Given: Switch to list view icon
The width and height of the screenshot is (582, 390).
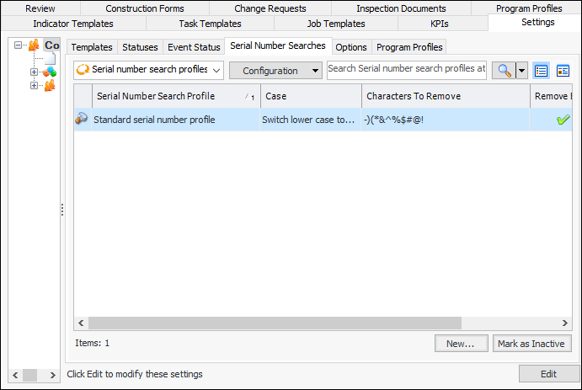Looking at the screenshot, I should [x=541, y=70].
